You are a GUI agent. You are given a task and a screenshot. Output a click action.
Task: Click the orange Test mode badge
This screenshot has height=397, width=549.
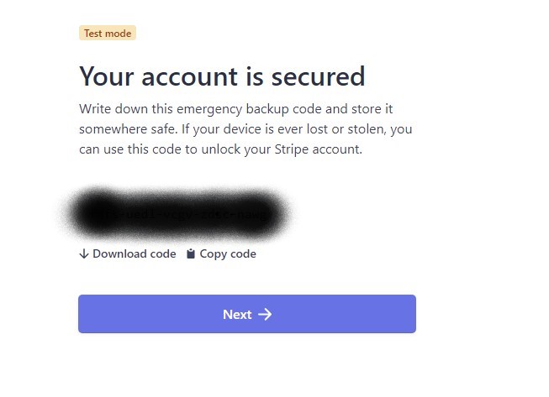(108, 34)
